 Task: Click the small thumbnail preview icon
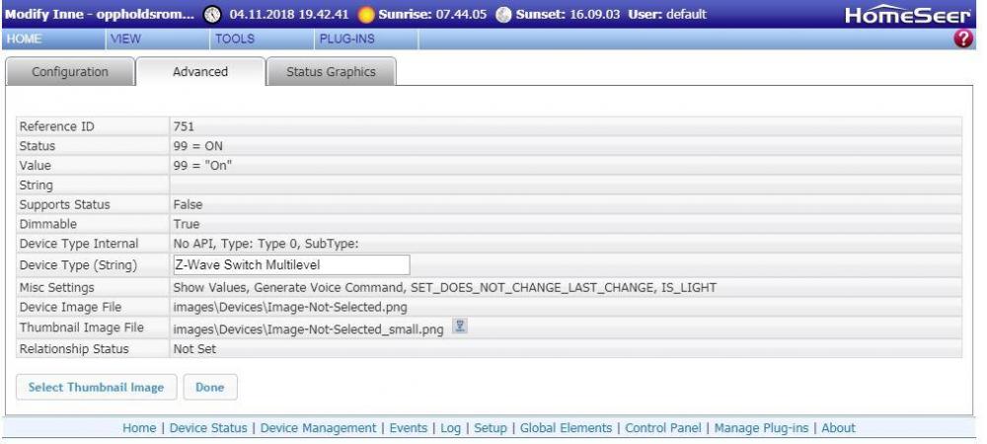pos(458,328)
